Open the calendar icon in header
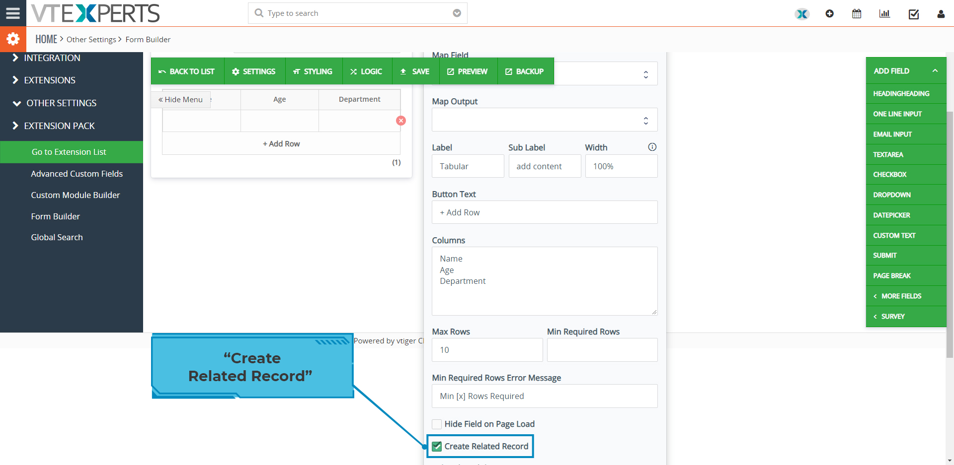Image resolution: width=954 pixels, height=465 pixels. click(x=857, y=14)
